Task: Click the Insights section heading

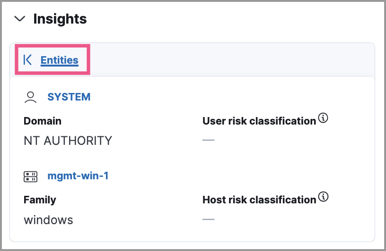Action: (x=60, y=19)
